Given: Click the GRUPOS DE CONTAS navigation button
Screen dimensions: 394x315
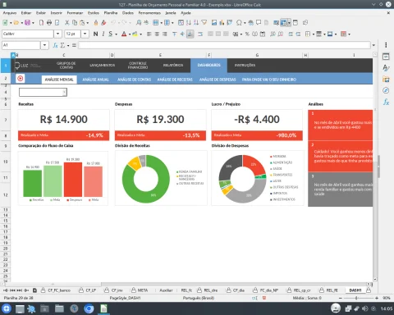Looking at the screenshot, I should point(66,65).
